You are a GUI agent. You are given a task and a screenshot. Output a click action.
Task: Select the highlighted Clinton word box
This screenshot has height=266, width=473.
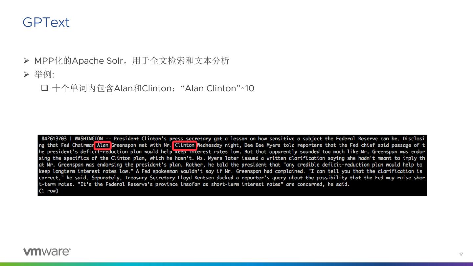pyautogui.click(x=185, y=145)
